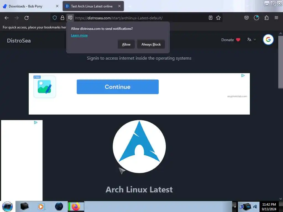Show hidden system tray icons
This screenshot has height=212, width=283.
click(235, 206)
